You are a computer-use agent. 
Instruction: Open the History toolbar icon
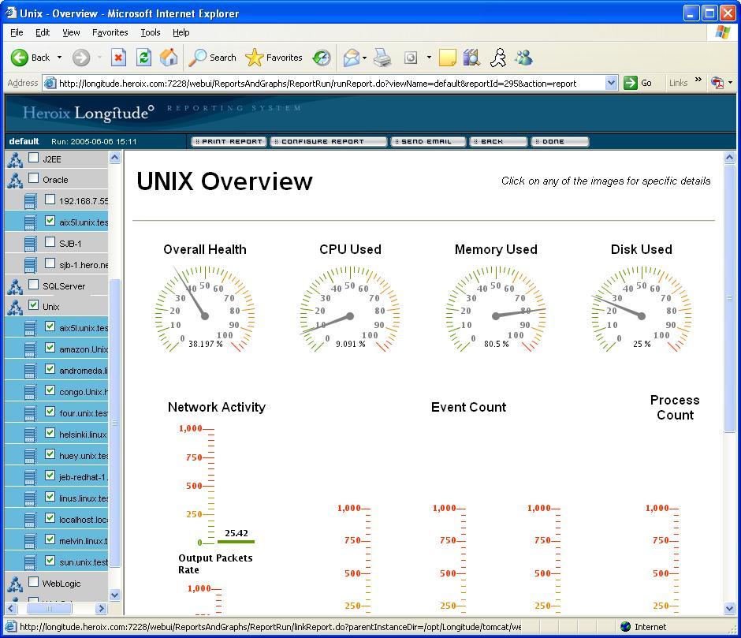point(322,58)
